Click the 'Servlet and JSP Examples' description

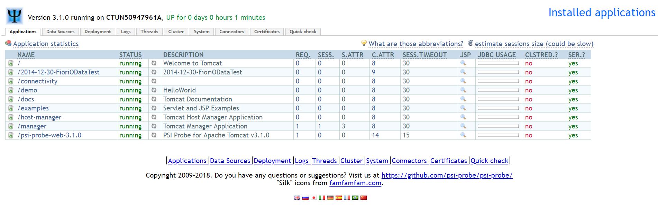201,108
